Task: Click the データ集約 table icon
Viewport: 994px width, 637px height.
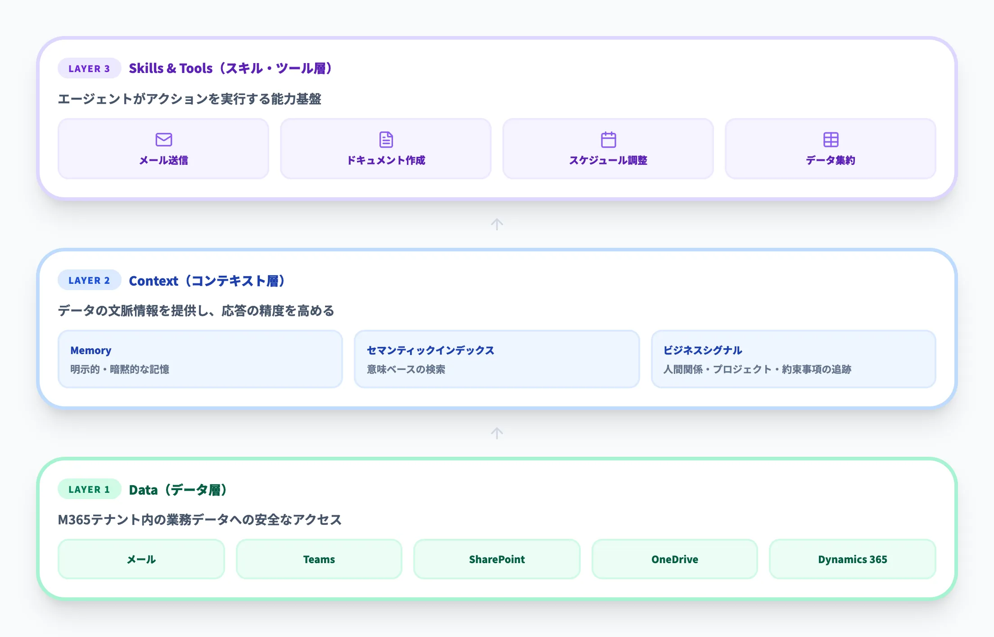Action: 831,140
